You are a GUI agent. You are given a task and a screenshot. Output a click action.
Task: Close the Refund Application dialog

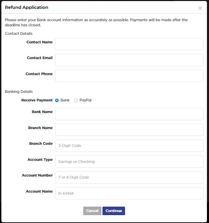(200, 8)
